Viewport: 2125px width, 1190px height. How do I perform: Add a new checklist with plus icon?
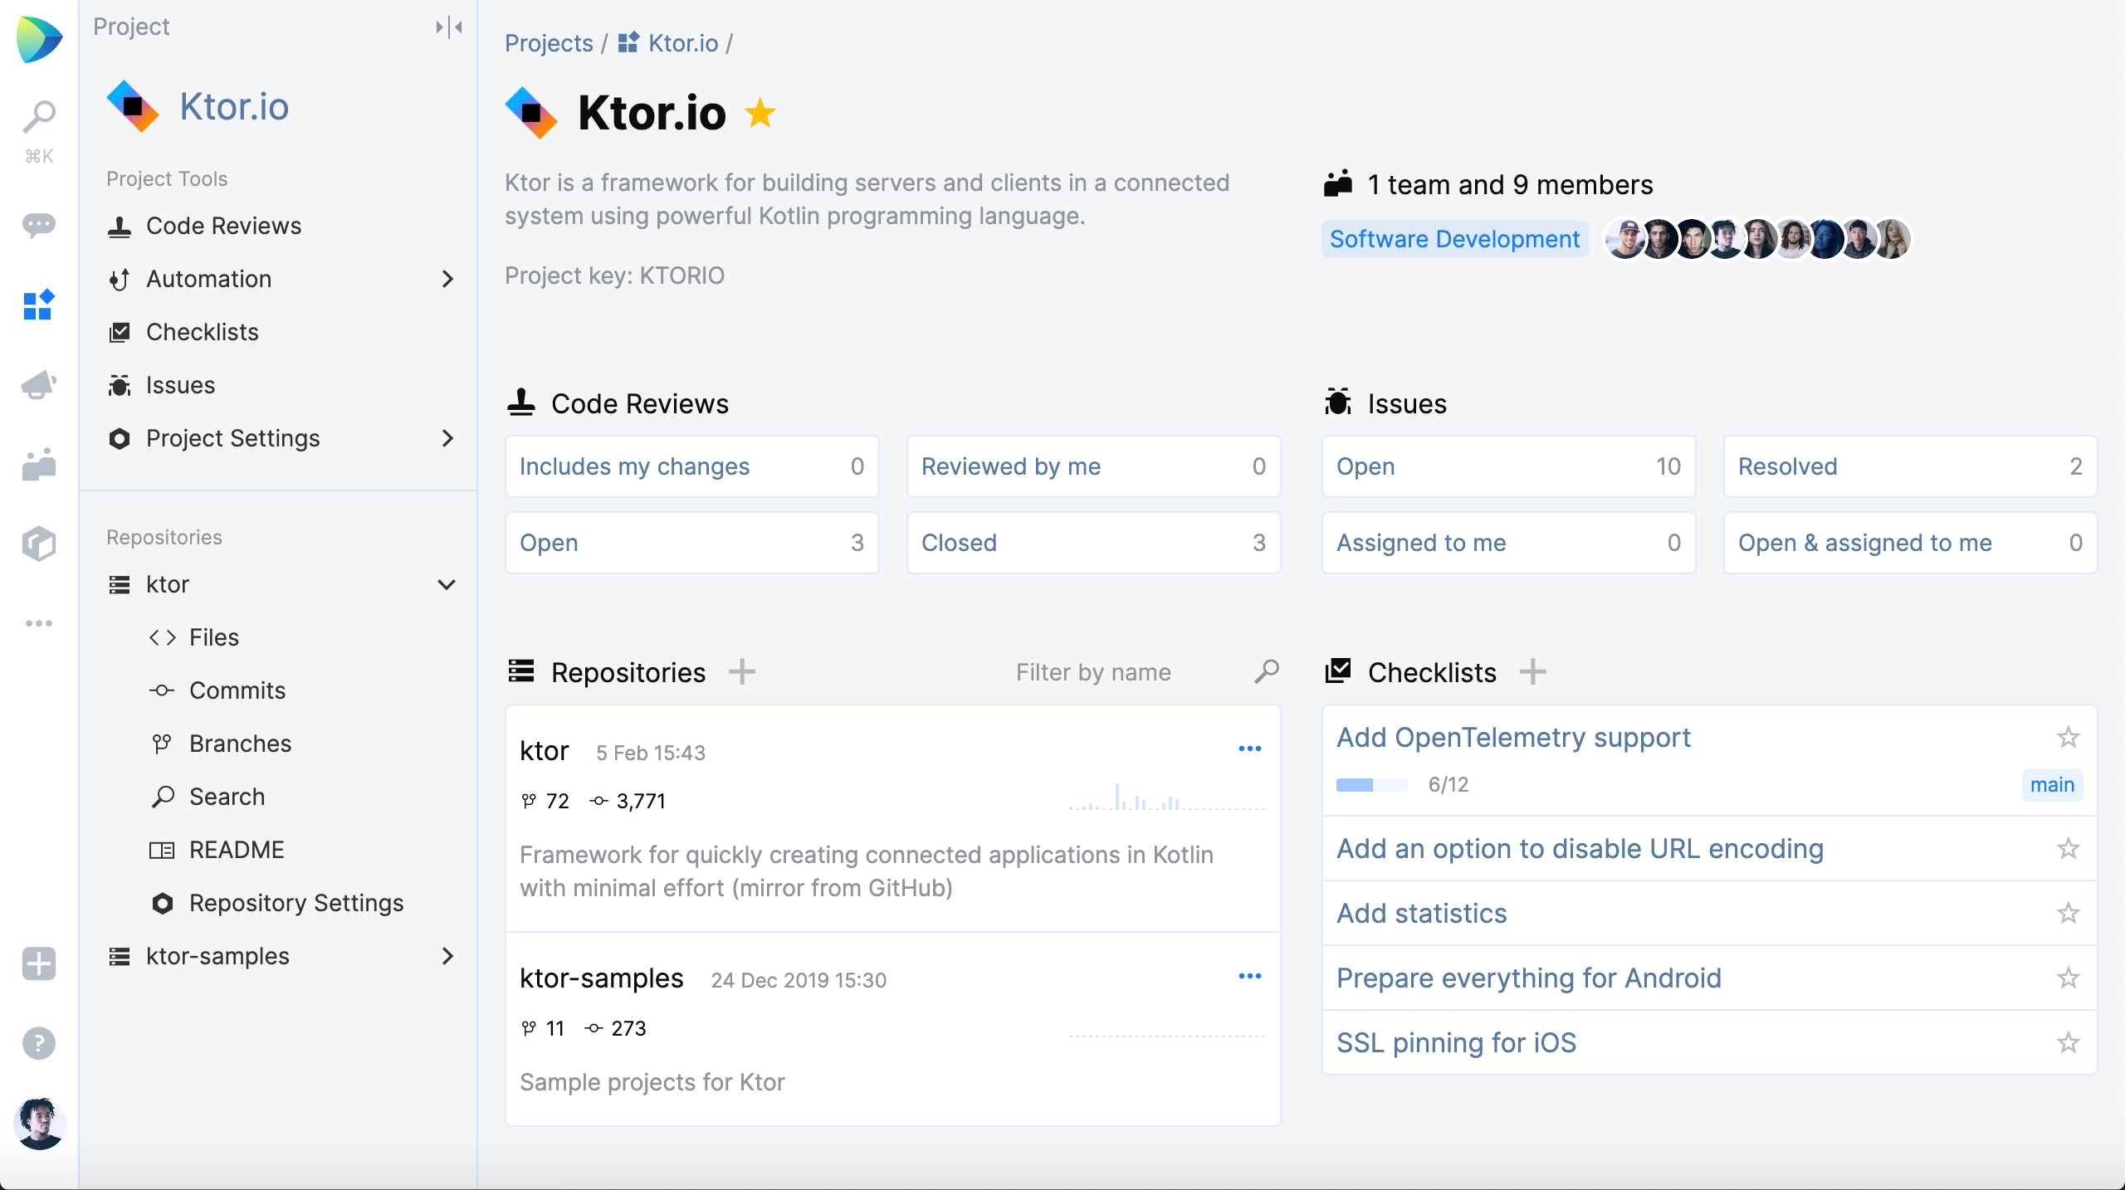[x=1533, y=671]
